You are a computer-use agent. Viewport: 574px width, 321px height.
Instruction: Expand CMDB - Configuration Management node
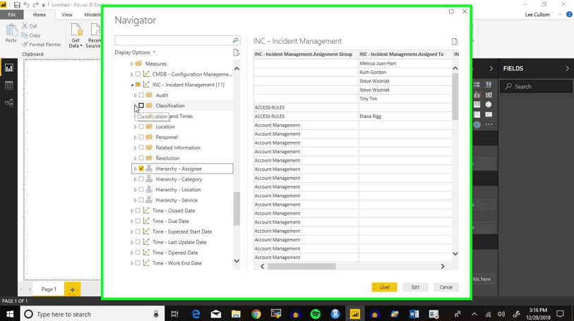[x=132, y=74]
